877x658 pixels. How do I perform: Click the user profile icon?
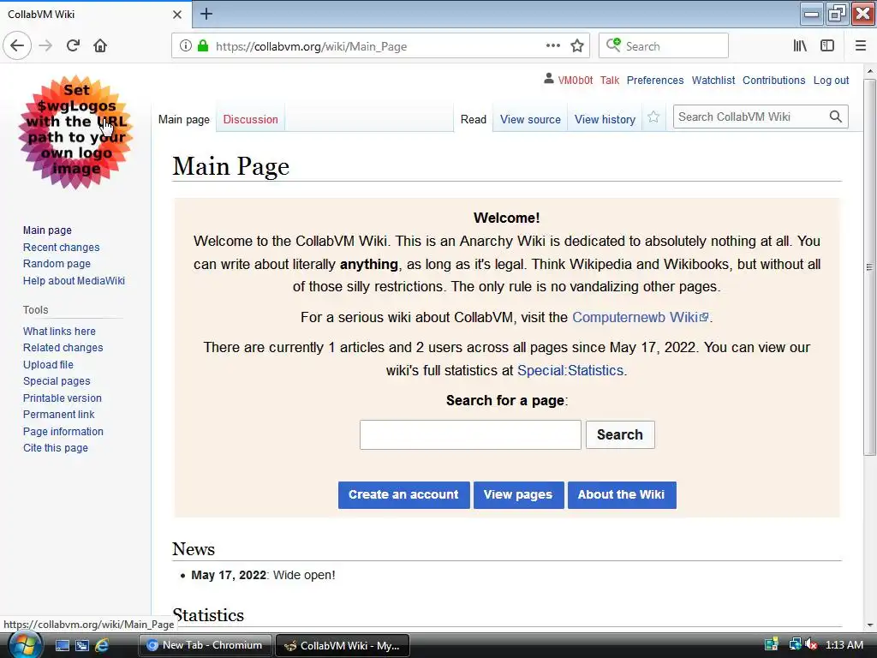[x=549, y=79]
